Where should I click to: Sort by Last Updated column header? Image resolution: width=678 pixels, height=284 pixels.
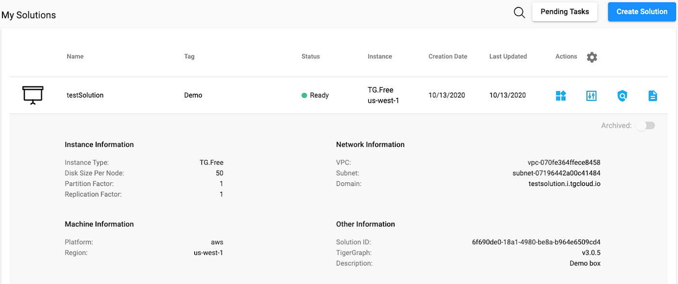[x=508, y=57]
